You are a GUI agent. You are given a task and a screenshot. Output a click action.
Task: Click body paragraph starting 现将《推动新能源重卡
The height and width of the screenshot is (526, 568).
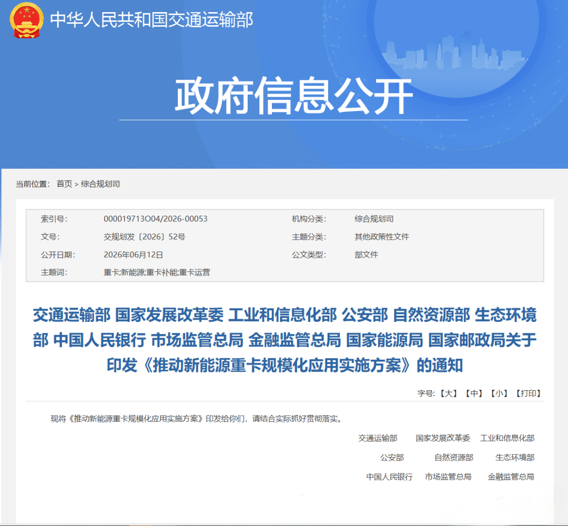(196, 419)
